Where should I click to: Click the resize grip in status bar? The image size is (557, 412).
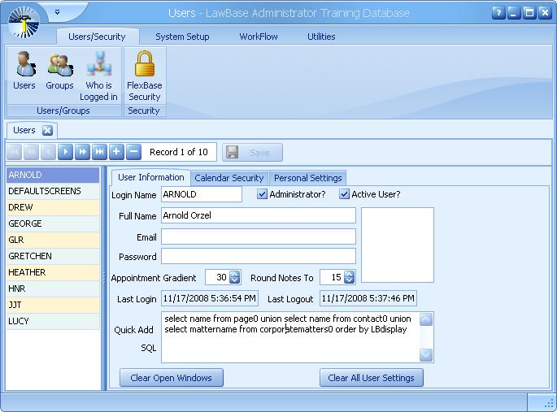pos(550,404)
